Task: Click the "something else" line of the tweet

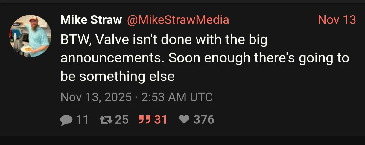Action: pyautogui.click(x=118, y=77)
